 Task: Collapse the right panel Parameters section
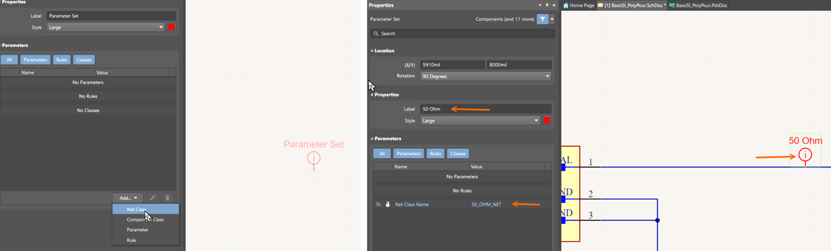pyautogui.click(x=372, y=138)
